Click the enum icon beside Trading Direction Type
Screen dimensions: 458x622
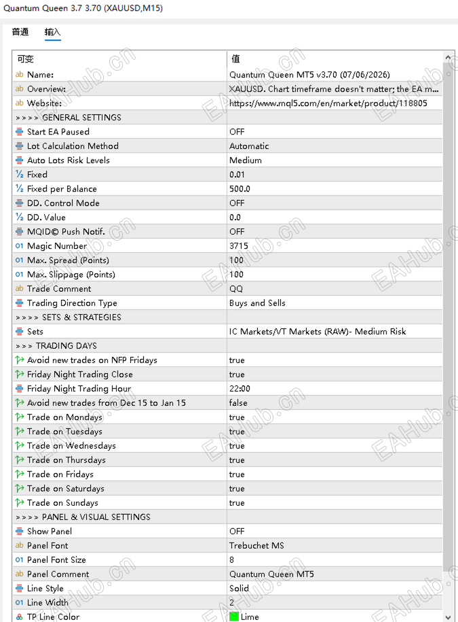pyautogui.click(x=19, y=303)
